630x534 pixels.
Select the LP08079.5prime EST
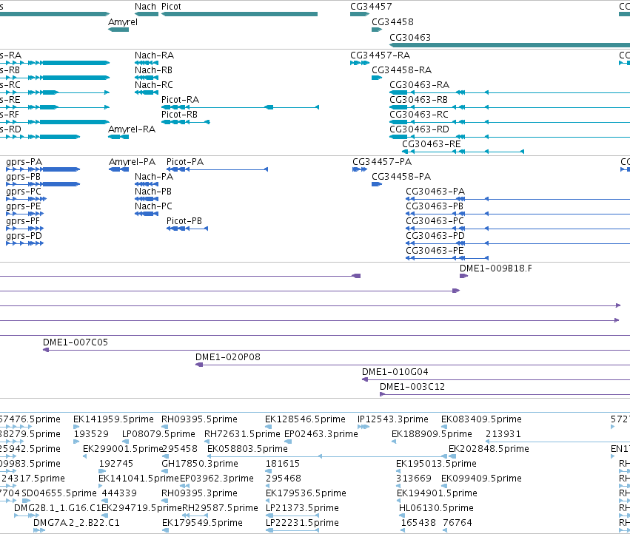125,442
